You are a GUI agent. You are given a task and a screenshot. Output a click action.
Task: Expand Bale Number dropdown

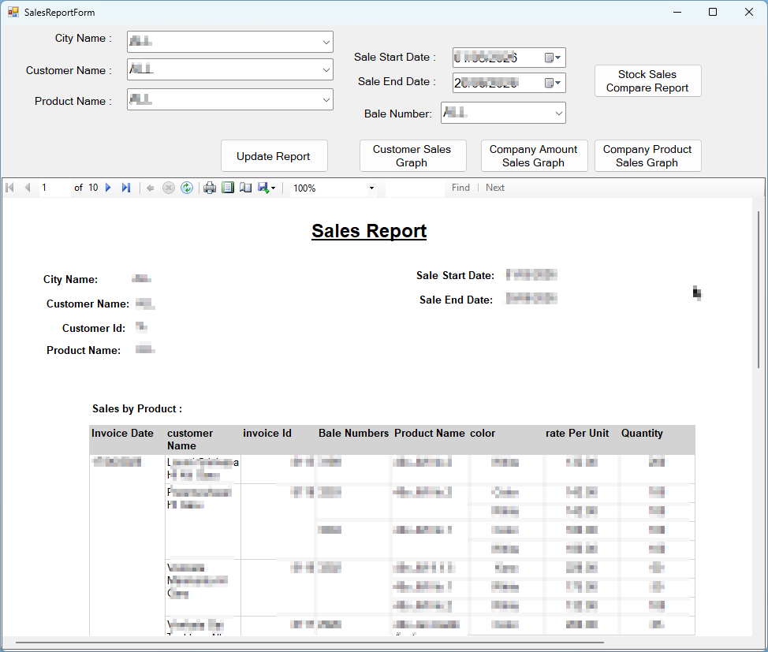(x=558, y=114)
